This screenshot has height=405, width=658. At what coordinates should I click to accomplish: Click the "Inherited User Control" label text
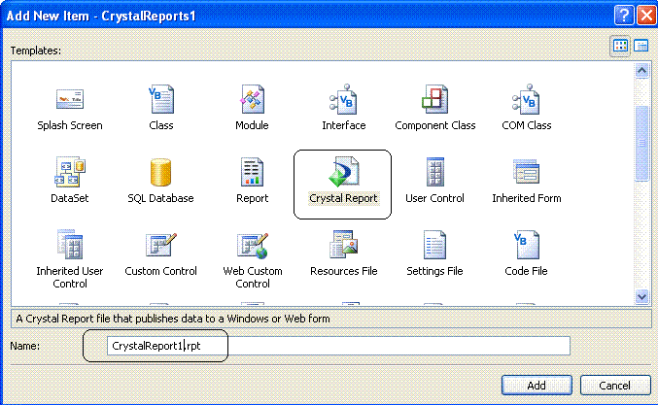[x=70, y=277]
